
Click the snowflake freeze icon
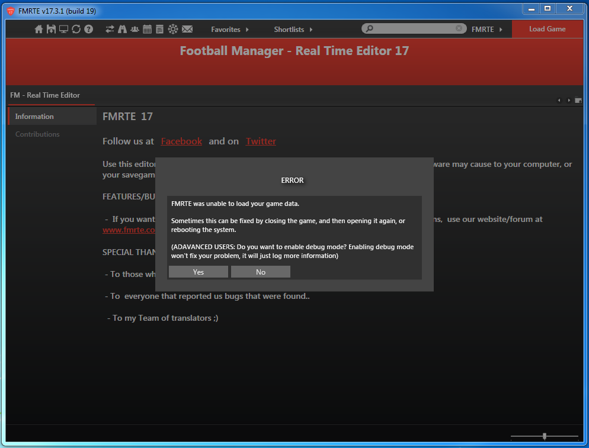pos(173,29)
